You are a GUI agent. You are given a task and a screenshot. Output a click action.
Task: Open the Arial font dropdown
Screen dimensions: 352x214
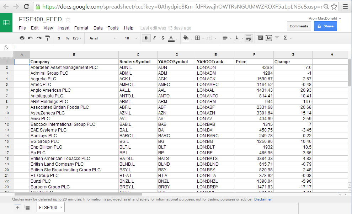point(103,38)
